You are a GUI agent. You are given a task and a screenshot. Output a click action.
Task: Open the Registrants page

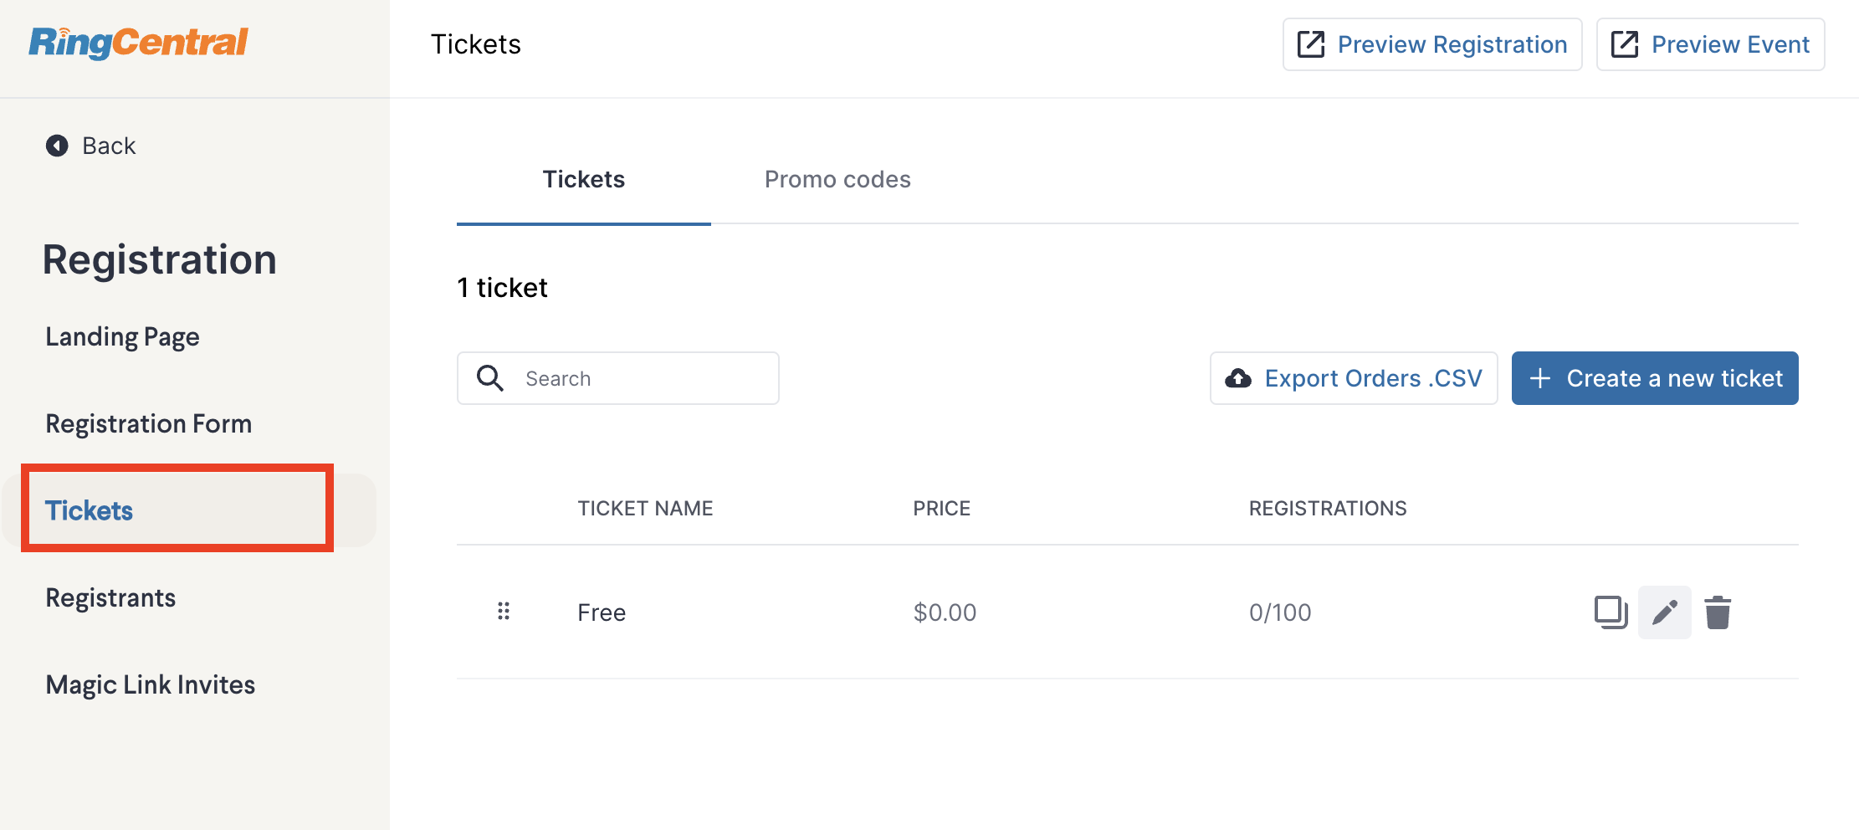(x=110, y=597)
